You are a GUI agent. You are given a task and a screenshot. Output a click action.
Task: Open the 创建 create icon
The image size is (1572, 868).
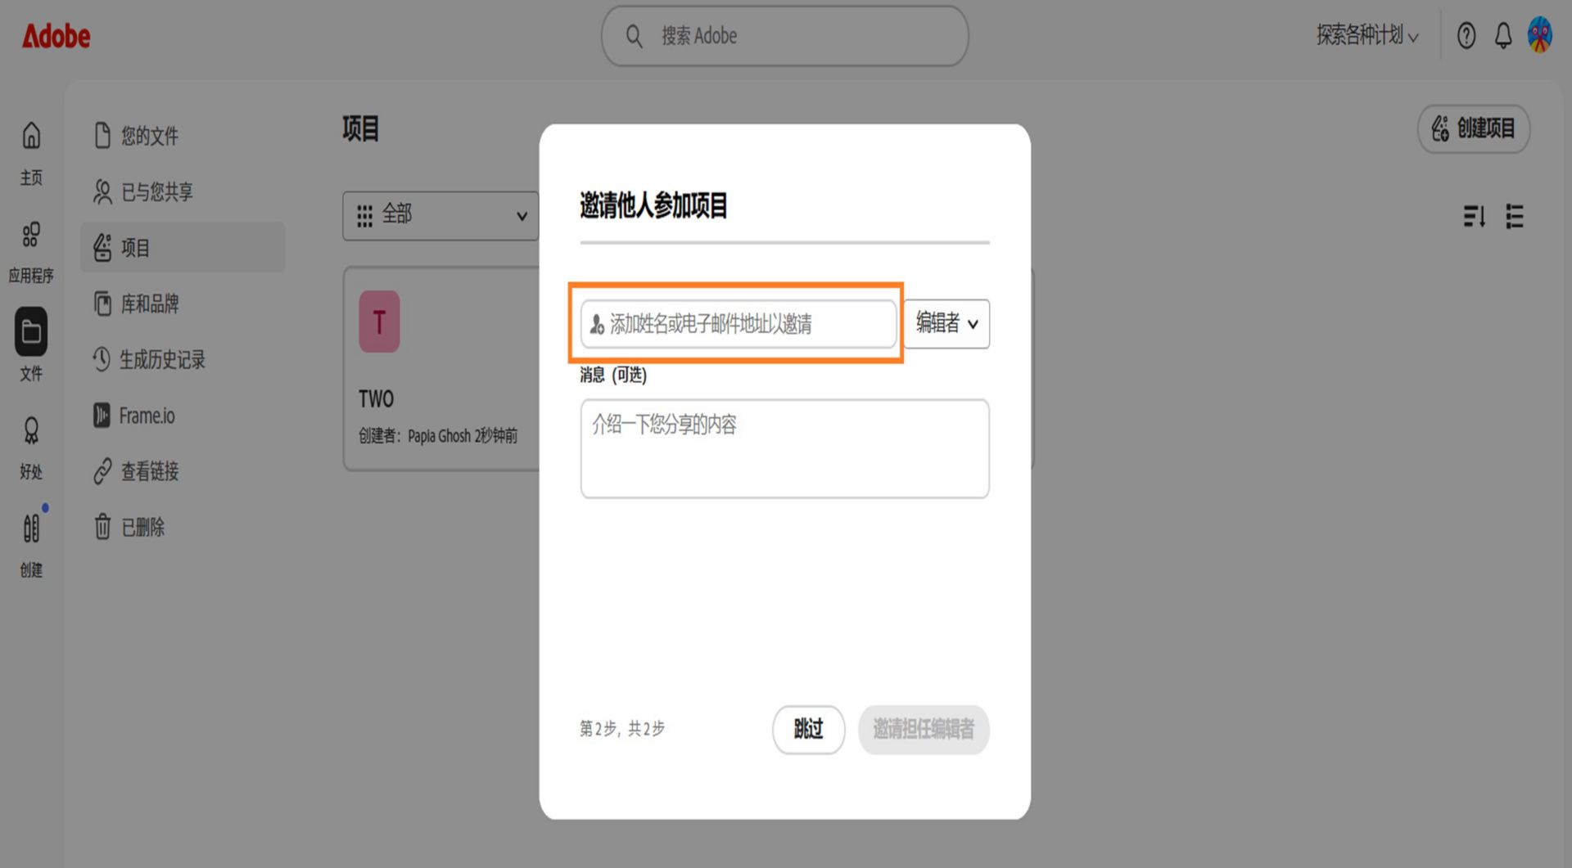tap(31, 528)
